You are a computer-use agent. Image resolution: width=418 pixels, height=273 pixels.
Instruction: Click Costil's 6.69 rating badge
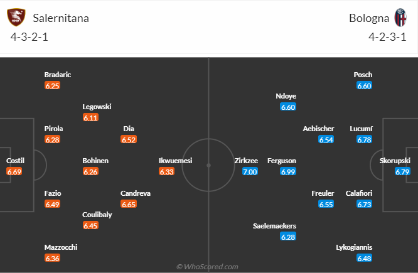click(14, 171)
